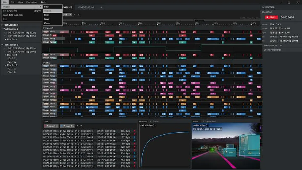Click the red flag marker on the first trace row

pos(134,131)
